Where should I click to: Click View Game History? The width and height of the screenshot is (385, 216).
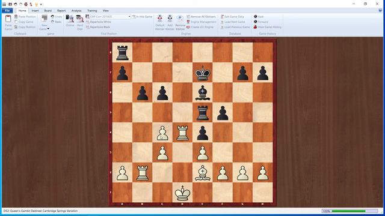click(x=267, y=27)
